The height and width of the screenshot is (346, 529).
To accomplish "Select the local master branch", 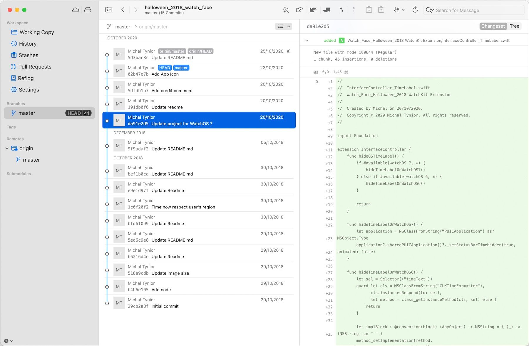I will point(49,113).
